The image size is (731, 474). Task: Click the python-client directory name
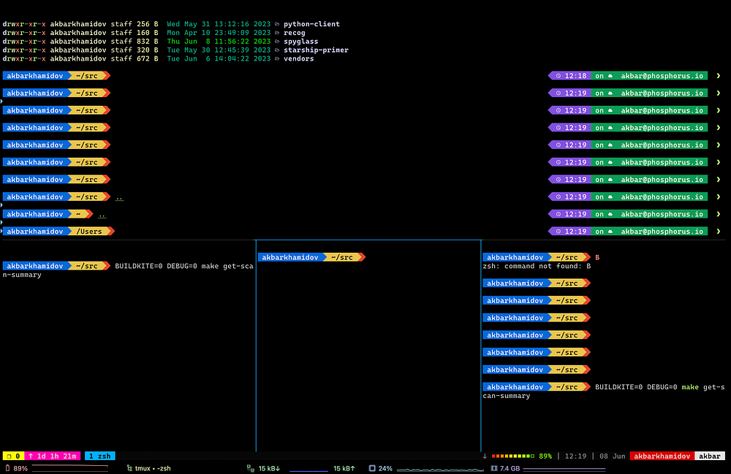311,24
